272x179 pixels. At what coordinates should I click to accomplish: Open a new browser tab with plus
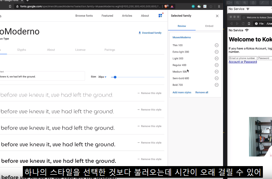[27, 1]
